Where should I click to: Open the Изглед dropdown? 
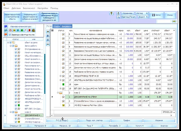[x=142, y=13]
